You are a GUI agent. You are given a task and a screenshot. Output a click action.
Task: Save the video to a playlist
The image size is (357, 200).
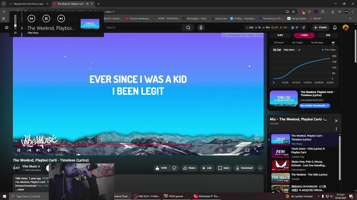click(x=224, y=168)
